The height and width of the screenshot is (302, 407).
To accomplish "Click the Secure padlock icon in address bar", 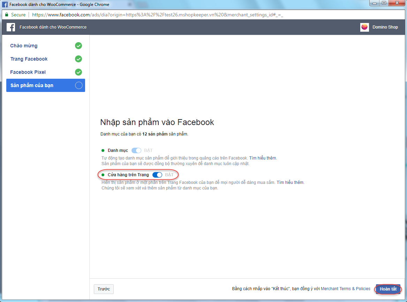I will (7, 15).
